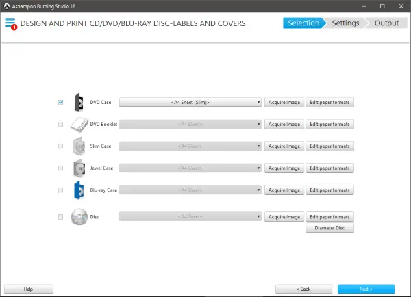
Task: Open the DVD Case paper format dropdown
Action: tap(190, 102)
